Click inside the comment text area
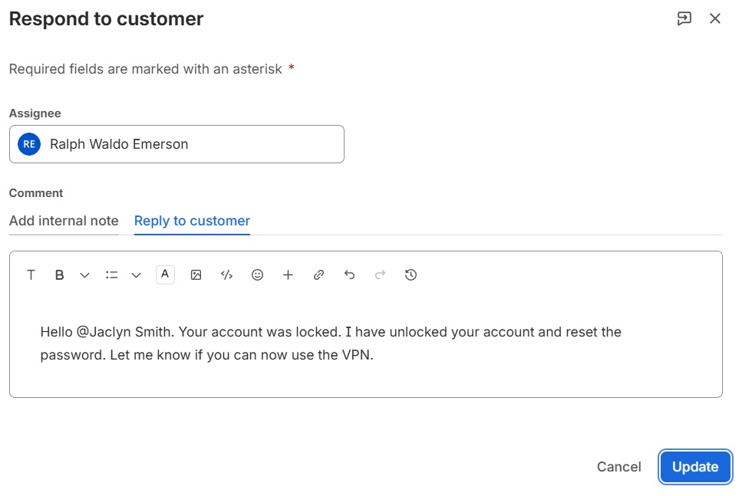742x496 pixels. [x=366, y=343]
